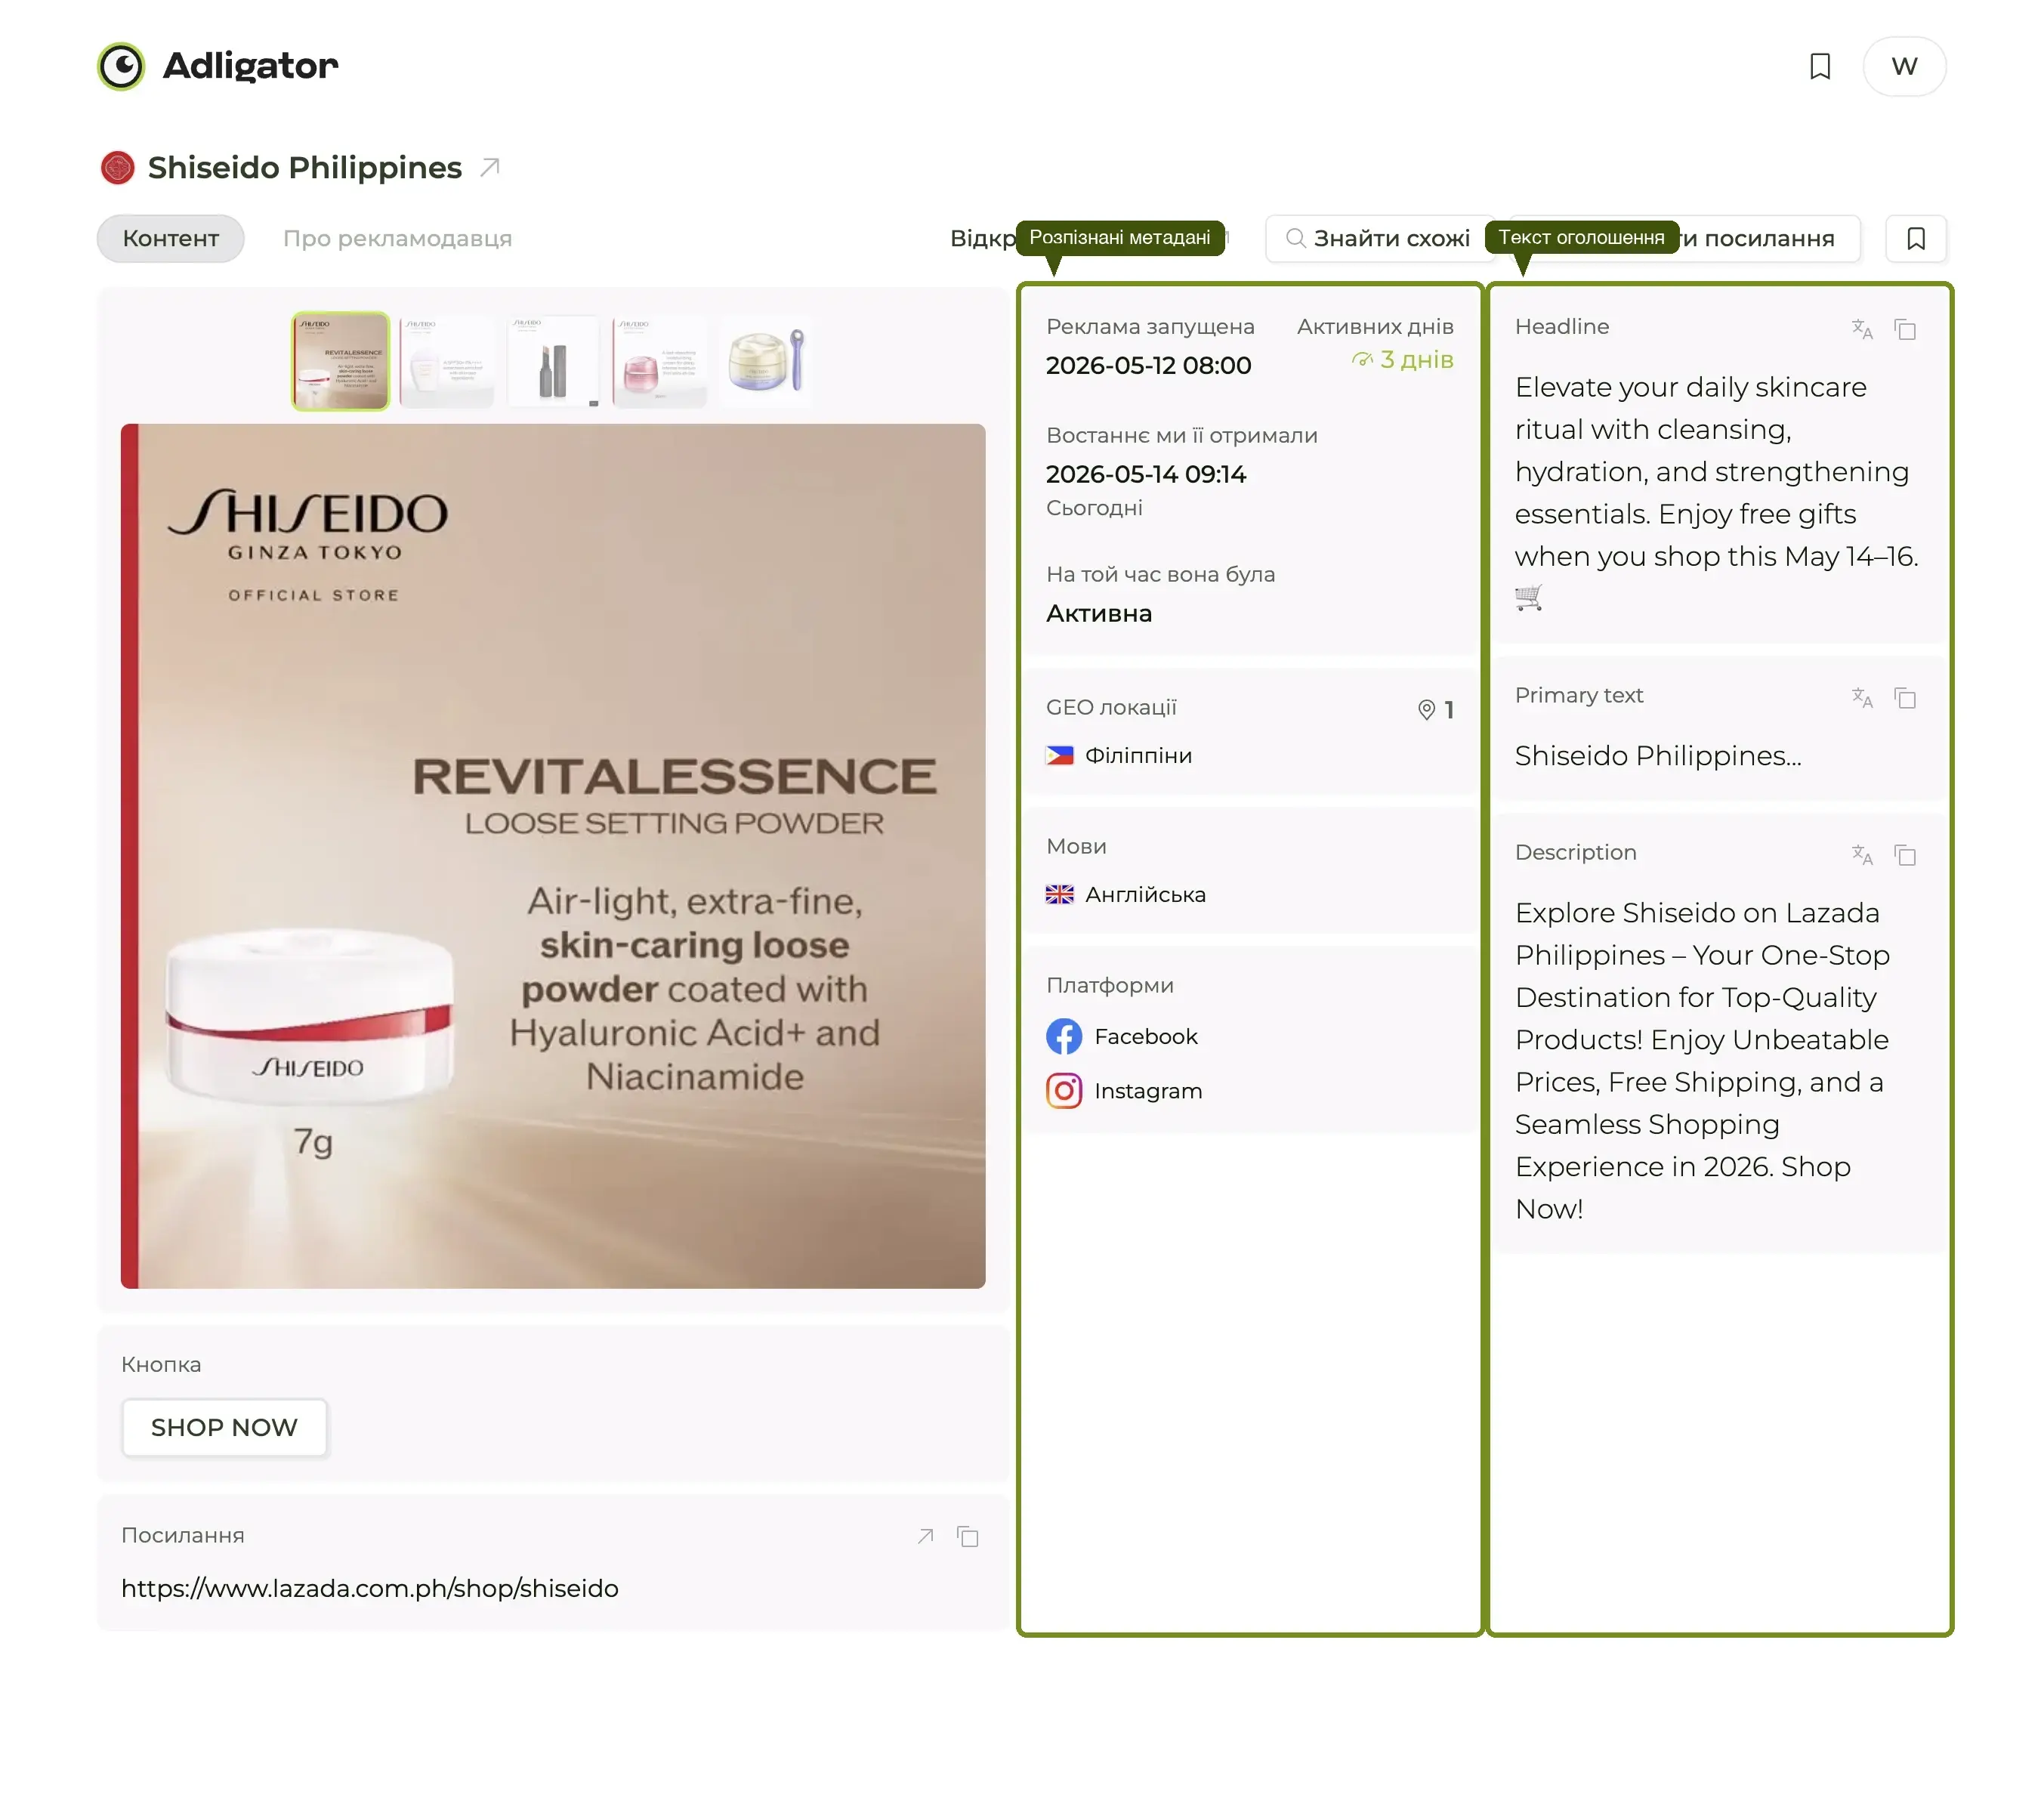
Task: Open the W user profile avatar
Action: click(1904, 66)
